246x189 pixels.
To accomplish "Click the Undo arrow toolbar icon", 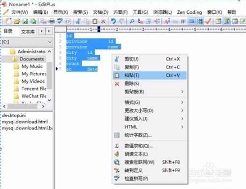I will (113, 21).
